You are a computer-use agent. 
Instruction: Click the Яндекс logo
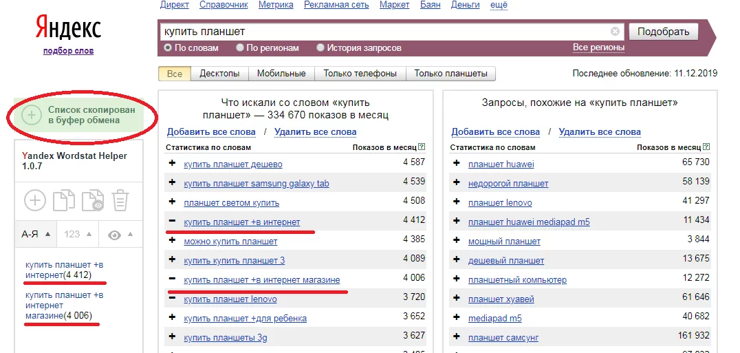pos(69,28)
